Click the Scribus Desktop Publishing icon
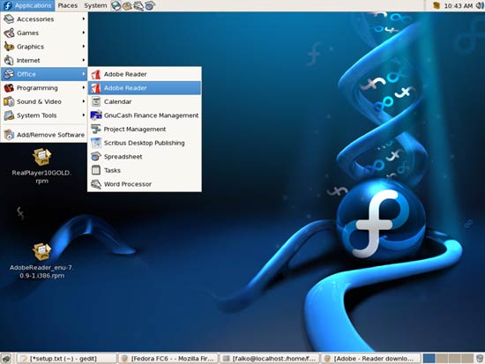485x364 pixels. (96, 143)
